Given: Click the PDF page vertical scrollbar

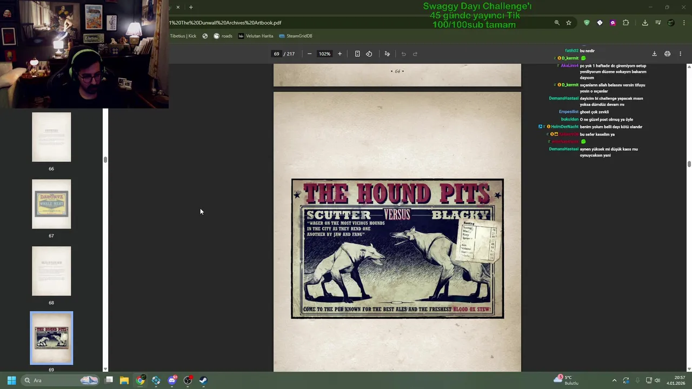Looking at the screenshot, I should (689, 164).
